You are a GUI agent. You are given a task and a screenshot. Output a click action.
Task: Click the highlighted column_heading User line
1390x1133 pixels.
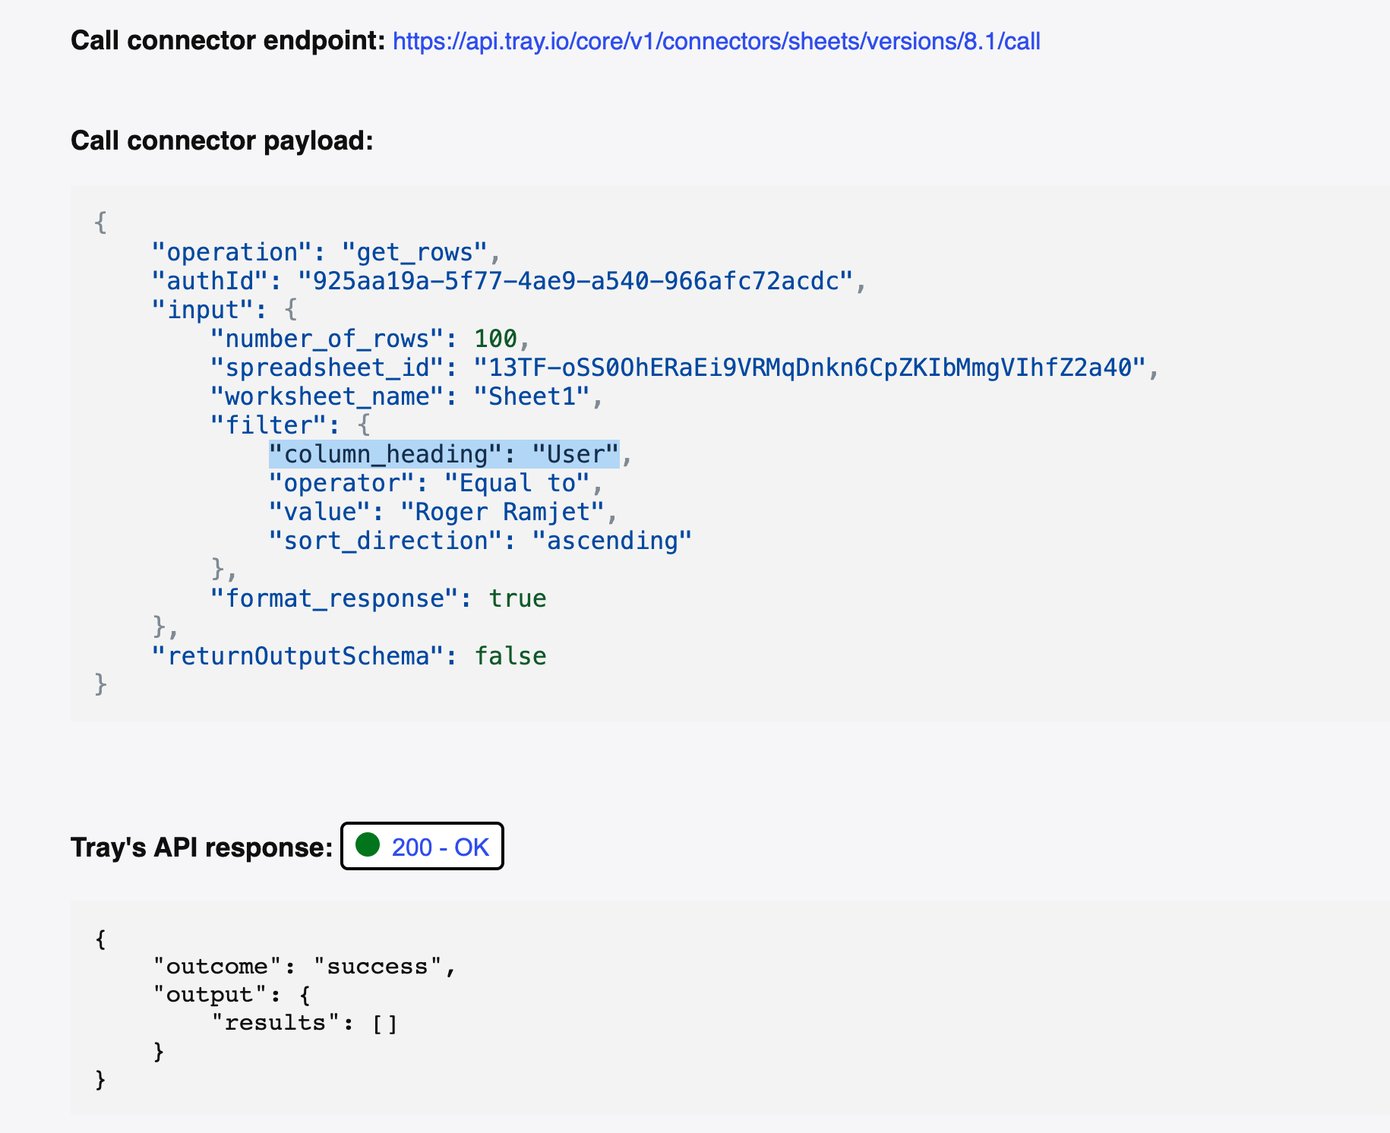click(x=444, y=454)
